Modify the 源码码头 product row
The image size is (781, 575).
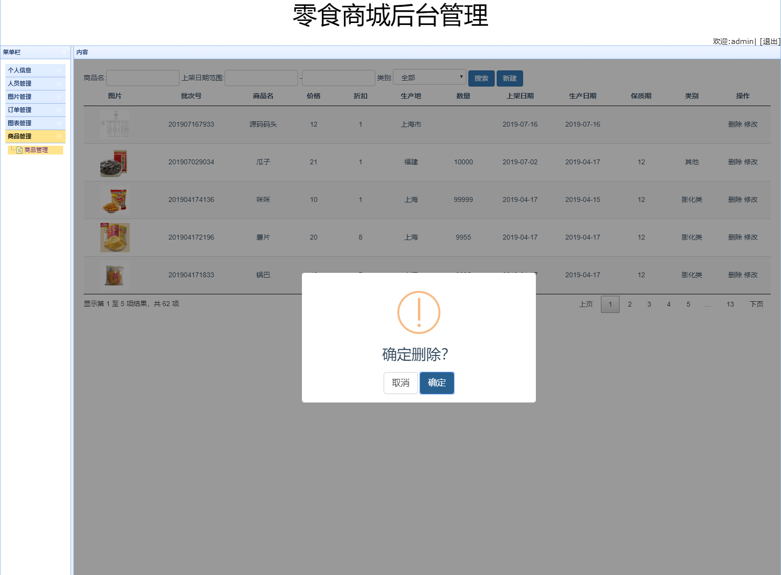[x=751, y=124]
